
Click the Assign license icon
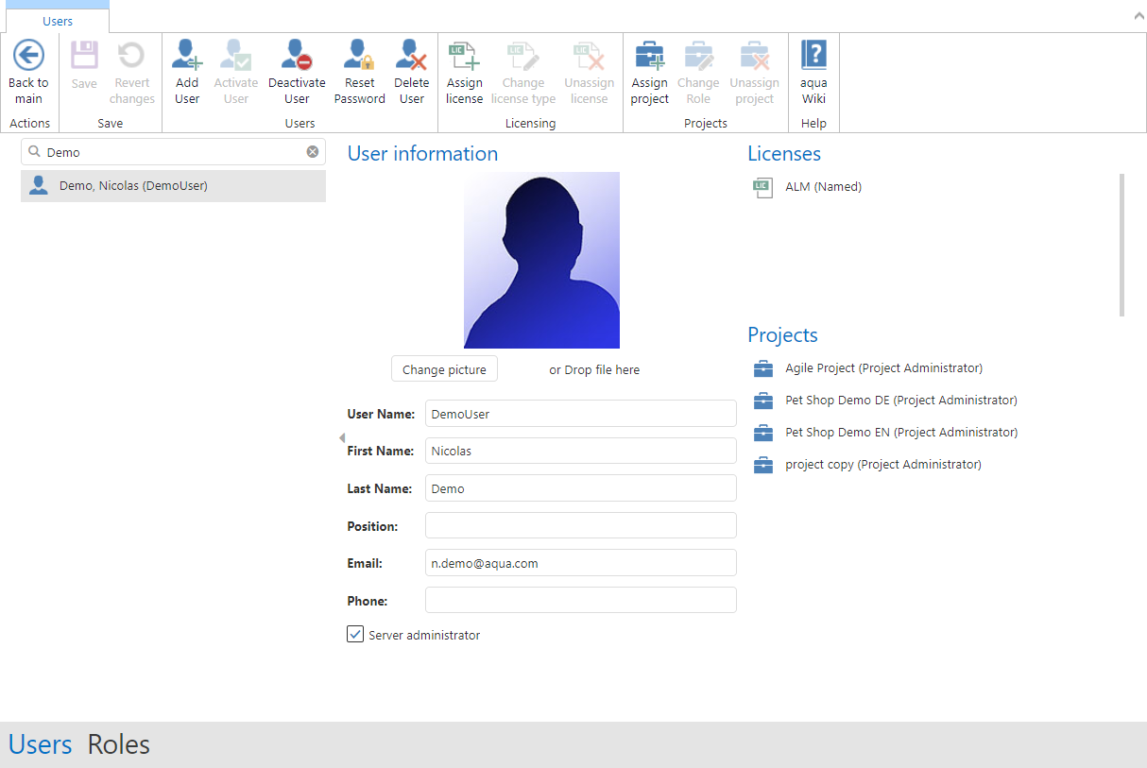464,56
